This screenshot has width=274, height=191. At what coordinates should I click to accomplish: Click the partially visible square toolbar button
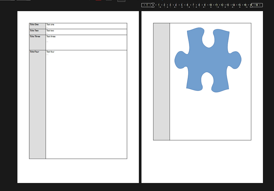click(121, 0)
